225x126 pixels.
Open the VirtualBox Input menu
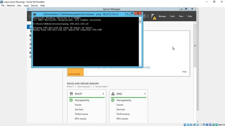[x=26, y=6]
